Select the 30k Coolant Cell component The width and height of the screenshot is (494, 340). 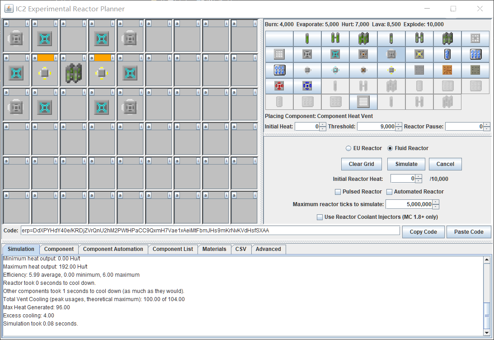(x=475, y=55)
